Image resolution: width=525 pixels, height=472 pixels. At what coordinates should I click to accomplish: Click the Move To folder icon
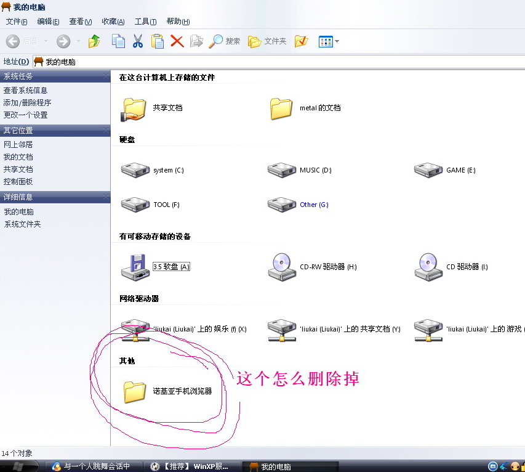(196, 41)
